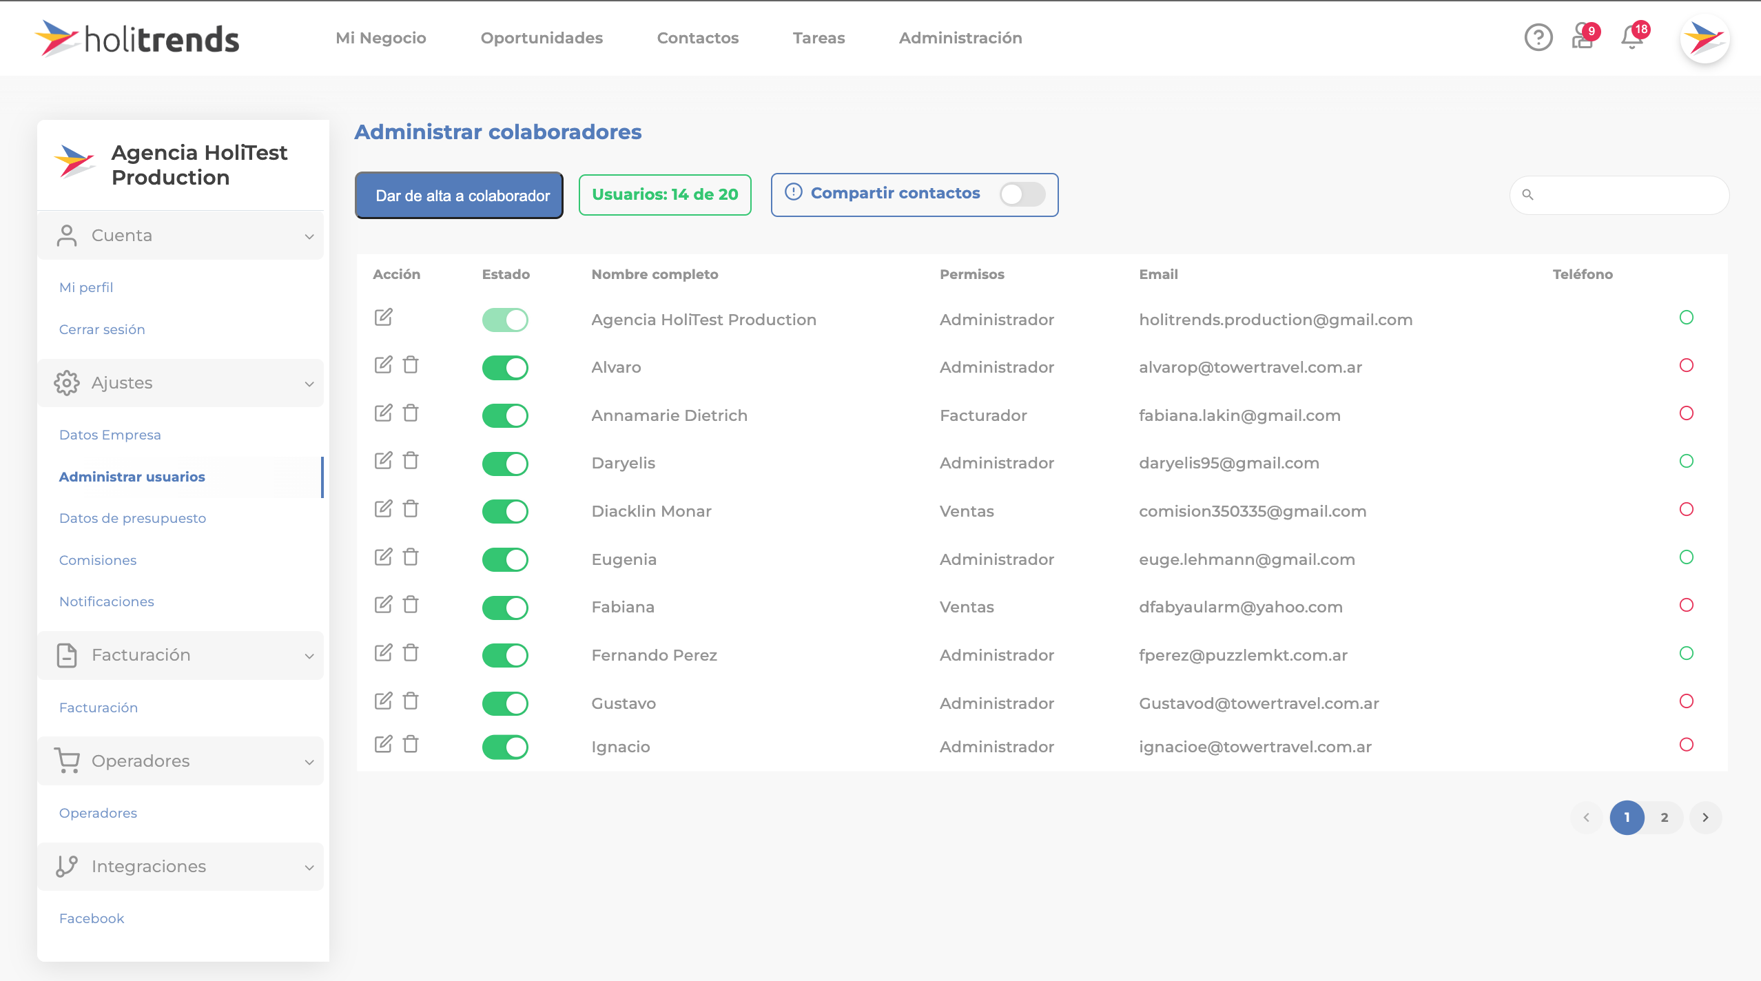Image resolution: width=1761 pixels, height=981 pixels.
Task: Toggle Fabiana's Estado switch
Action: [505, 608]
